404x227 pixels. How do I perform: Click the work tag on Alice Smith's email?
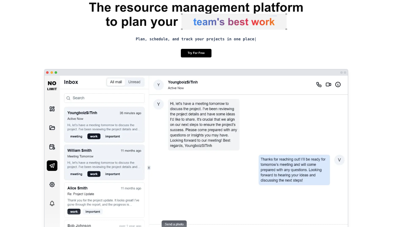[74, 212]
